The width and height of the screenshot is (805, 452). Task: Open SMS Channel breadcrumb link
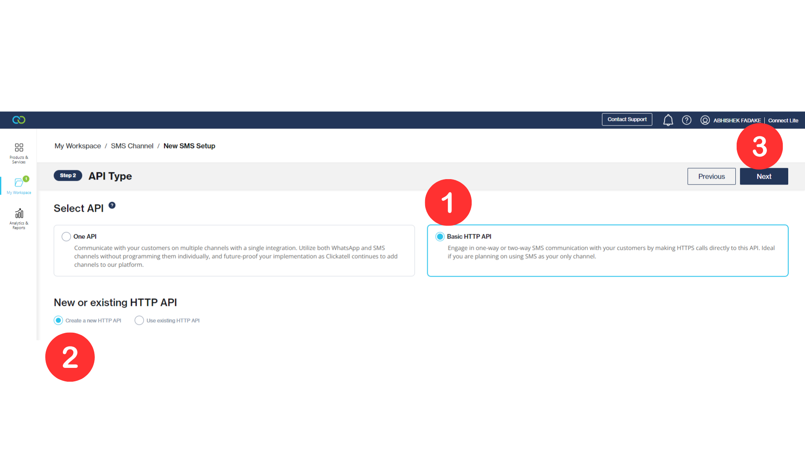(132, 146)
